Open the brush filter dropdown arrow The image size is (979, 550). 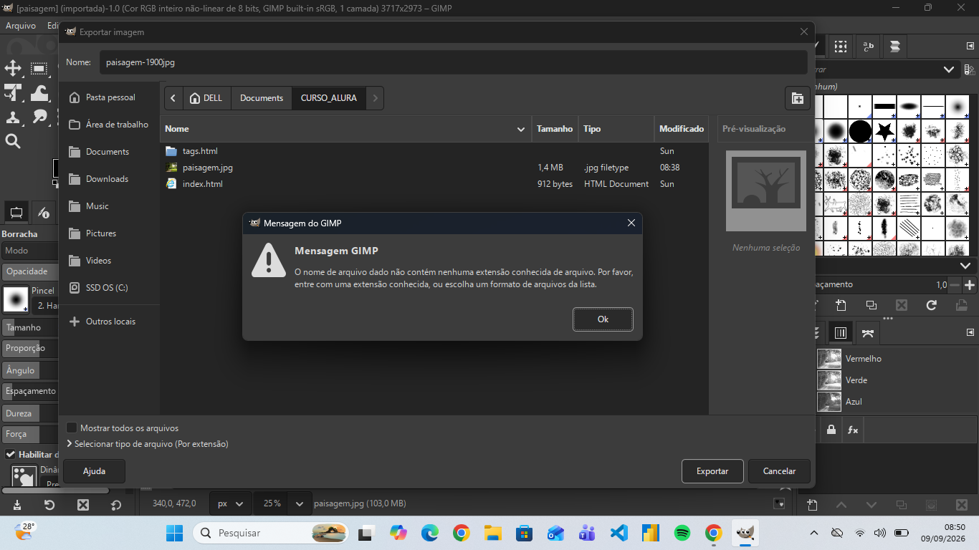point(949,69)
